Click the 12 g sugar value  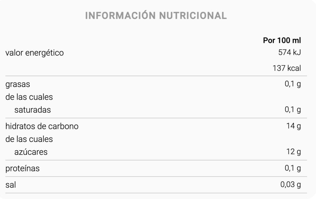click(294, 152)
